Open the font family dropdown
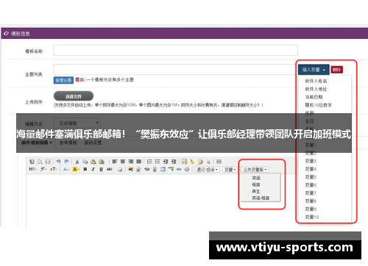The height and width of the screenshot is (266, 368). (43, 169)
